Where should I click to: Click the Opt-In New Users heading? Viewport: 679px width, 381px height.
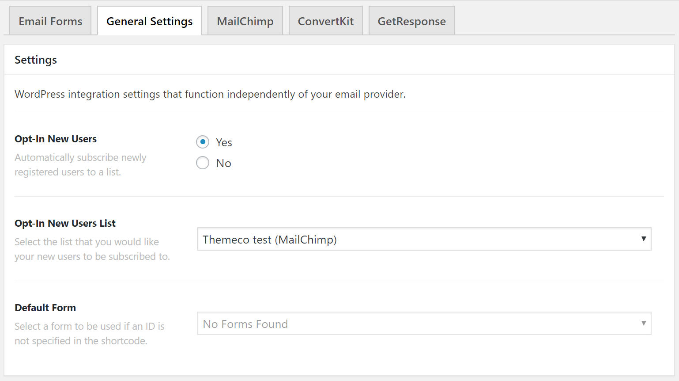55,139
